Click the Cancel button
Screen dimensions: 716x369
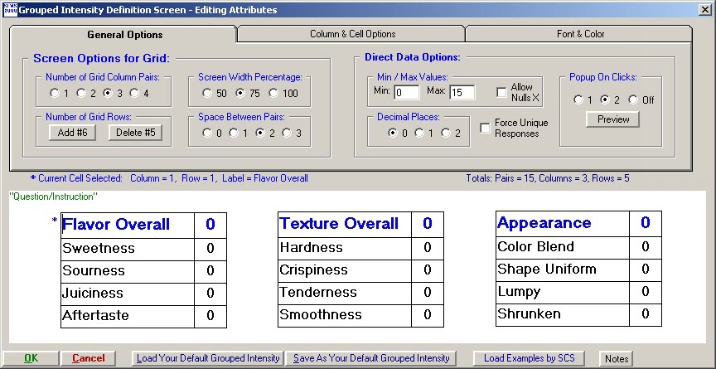click(x=89, y=358)
